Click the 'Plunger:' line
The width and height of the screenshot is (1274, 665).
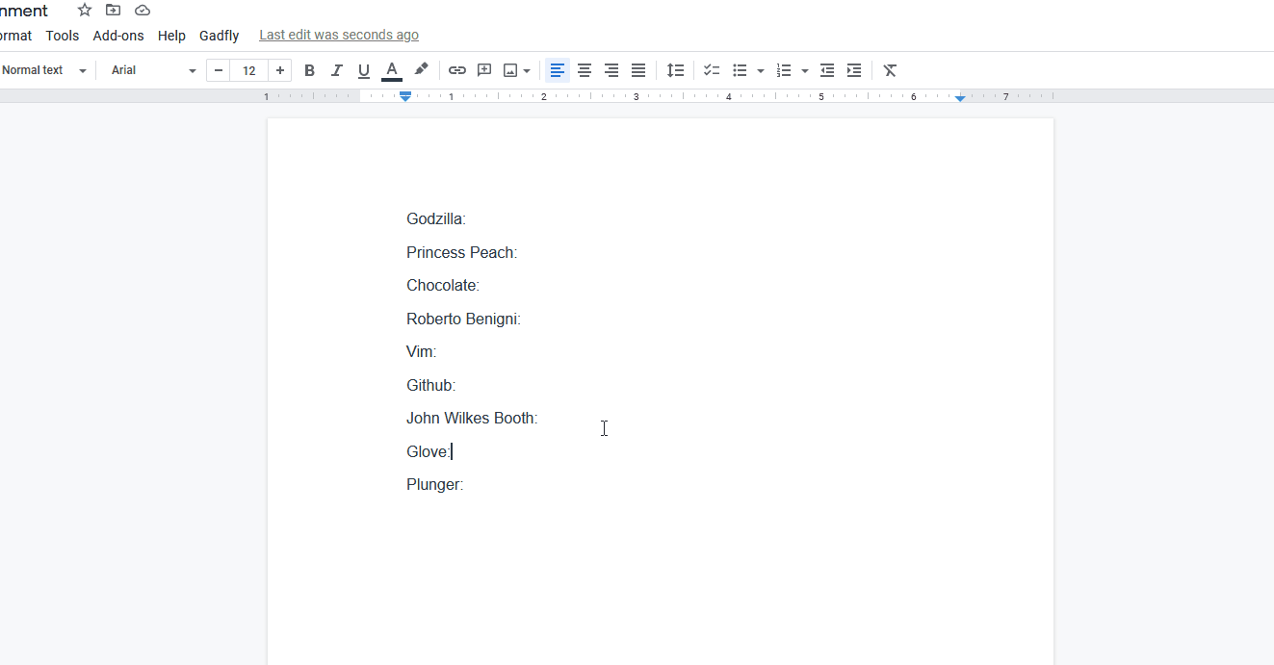tap(435, 485)
